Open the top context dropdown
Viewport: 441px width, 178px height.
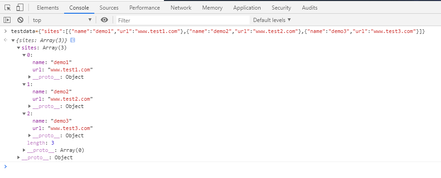point(62,20)
